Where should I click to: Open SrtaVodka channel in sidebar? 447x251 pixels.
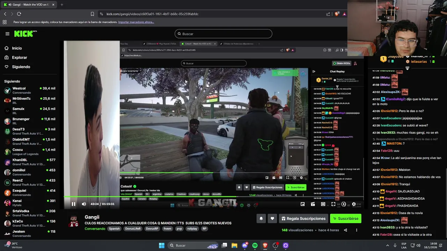coord(29,213)
